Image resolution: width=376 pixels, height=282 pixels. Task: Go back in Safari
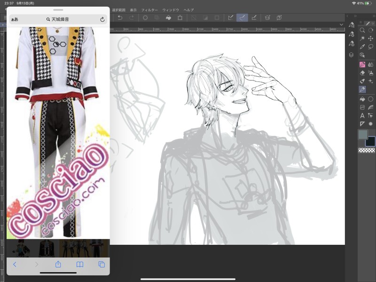[15, 265]
